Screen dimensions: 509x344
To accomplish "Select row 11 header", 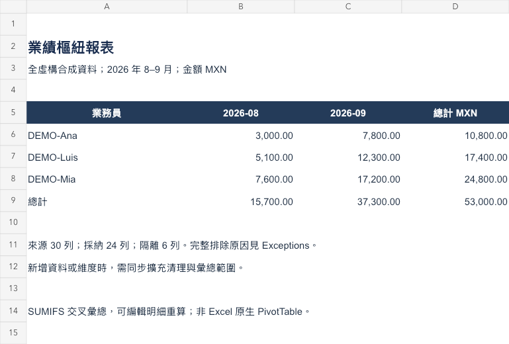I will point(13,245).
